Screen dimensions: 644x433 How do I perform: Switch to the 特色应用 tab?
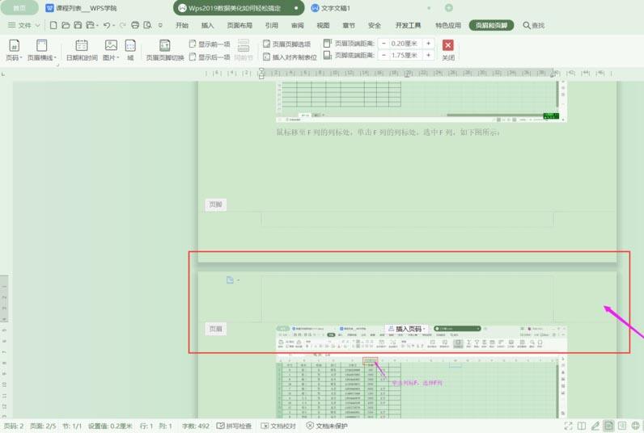[x=448, y=25]
